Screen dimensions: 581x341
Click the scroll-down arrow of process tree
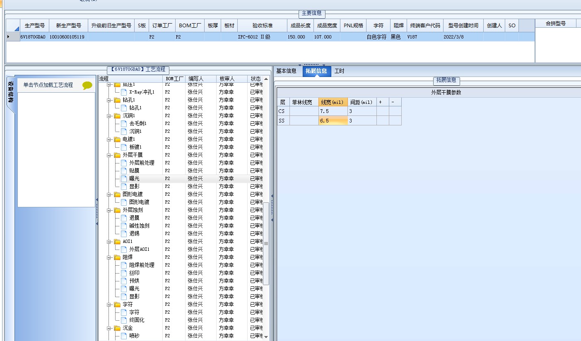pos(266,337)
